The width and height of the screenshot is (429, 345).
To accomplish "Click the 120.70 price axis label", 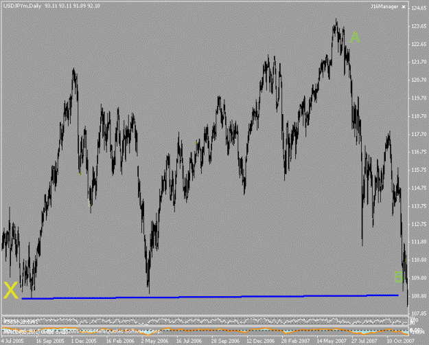I will (419, 80).
